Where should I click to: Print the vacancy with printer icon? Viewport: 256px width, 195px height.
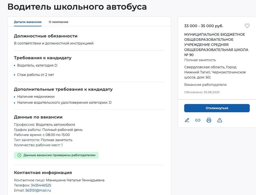coord(209,120)
